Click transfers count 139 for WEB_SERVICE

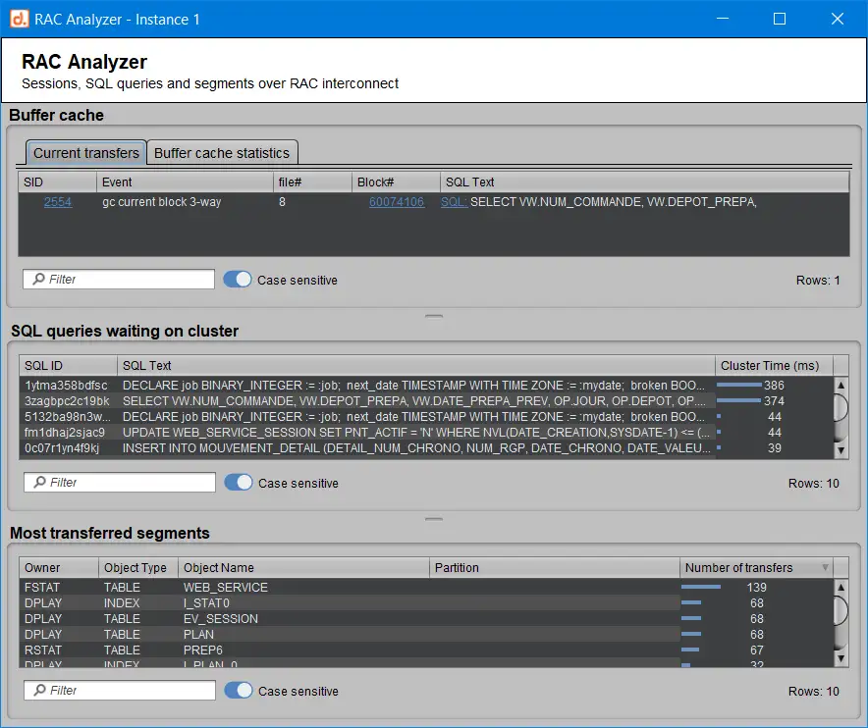coord(757,587)
